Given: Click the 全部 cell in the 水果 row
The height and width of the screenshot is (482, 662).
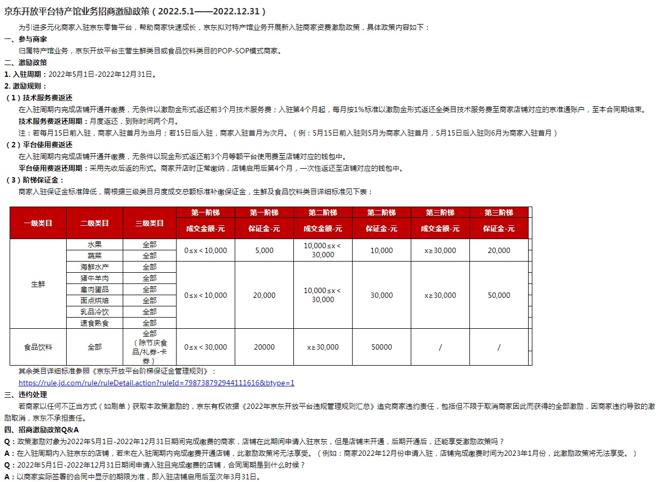Looking at the screenshot, I should [150, 244].
